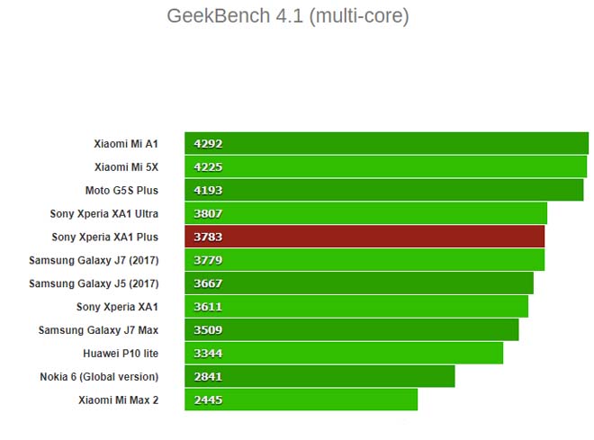The height and width of the screenshot is (440, 594).
Task: Click the Sony Xperia XA1 Ultra label
Action: coord(104,213)
